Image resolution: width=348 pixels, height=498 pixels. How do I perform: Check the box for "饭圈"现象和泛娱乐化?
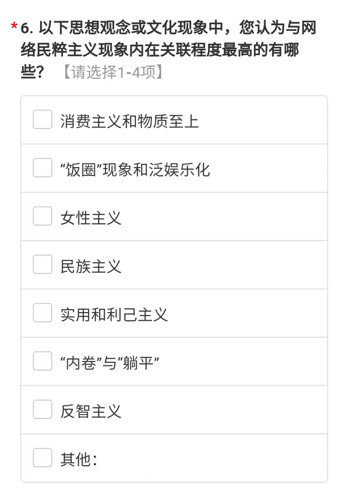43,168
